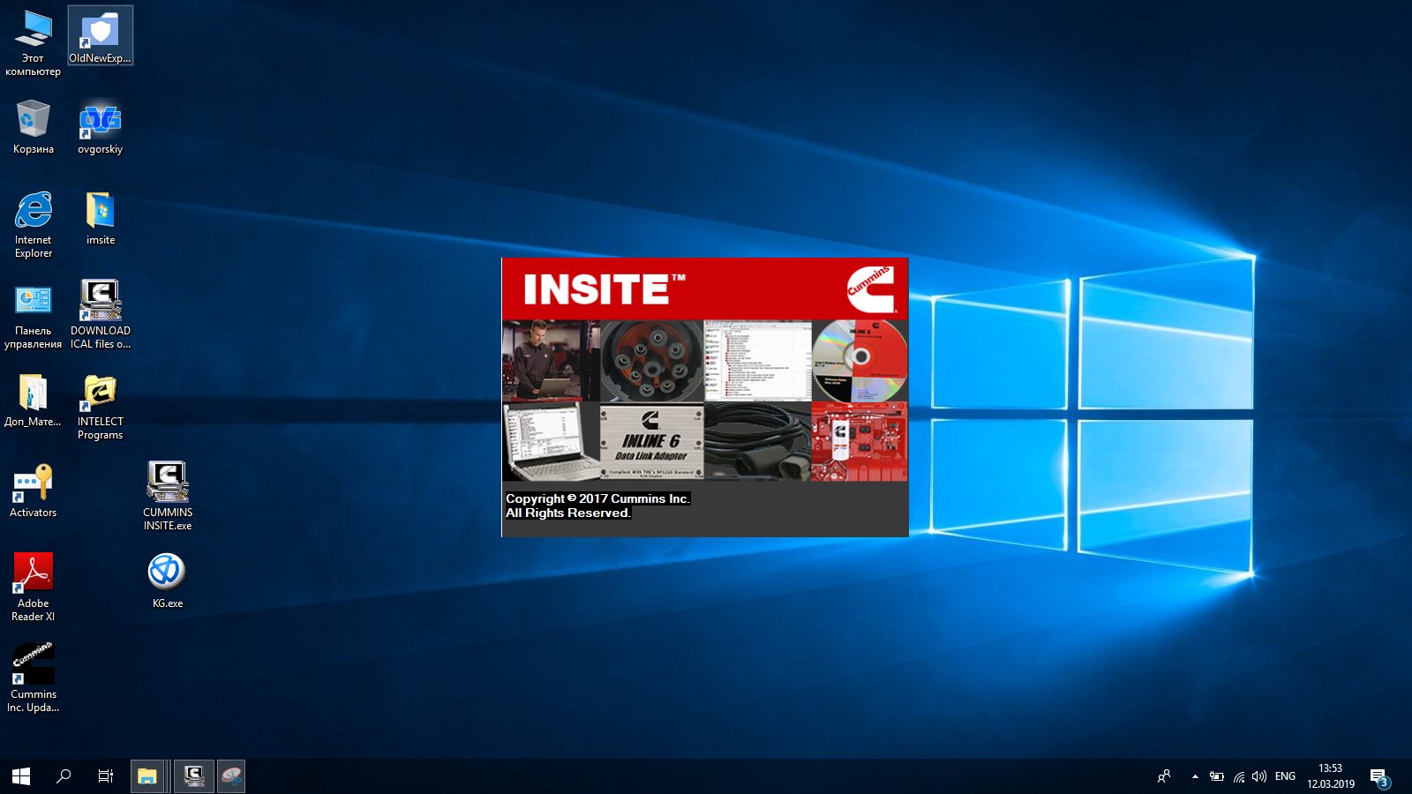Viewport: 1412px width, 794px height.
Task: Select the Панель управления desktop icon
Action: pyautogui.click(x=33, y=302)
